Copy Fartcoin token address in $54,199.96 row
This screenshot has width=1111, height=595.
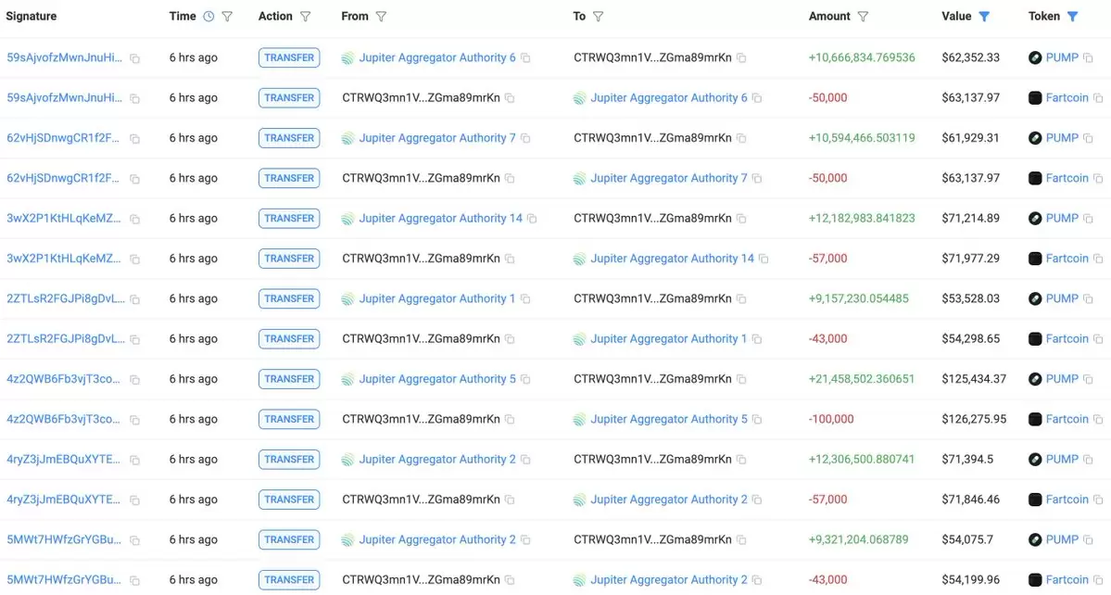click(x=1098, y=580)
